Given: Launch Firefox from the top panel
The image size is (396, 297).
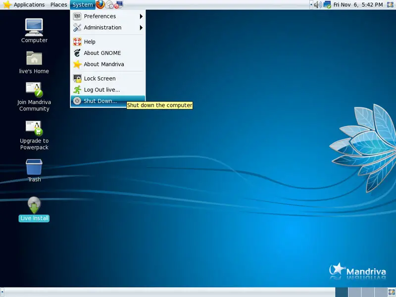Looking at the screenshot, I should pyautogui.click(x=100, y=4).
